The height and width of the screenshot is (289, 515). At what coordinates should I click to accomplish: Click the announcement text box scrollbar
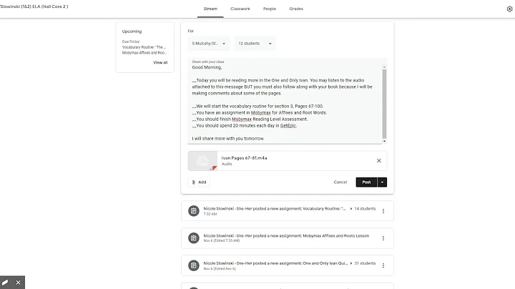coord(385,100)
